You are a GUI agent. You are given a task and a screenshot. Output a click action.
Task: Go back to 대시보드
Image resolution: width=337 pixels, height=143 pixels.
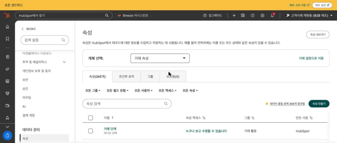[x=29, y=29]
